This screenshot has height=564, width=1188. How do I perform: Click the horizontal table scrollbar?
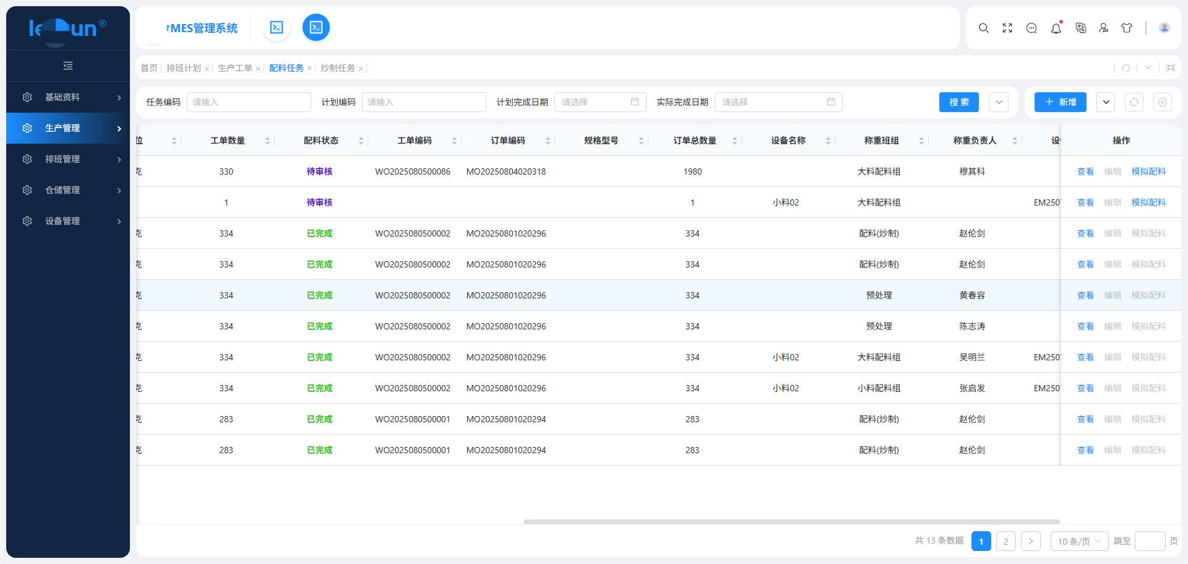(x=791, y=522)
